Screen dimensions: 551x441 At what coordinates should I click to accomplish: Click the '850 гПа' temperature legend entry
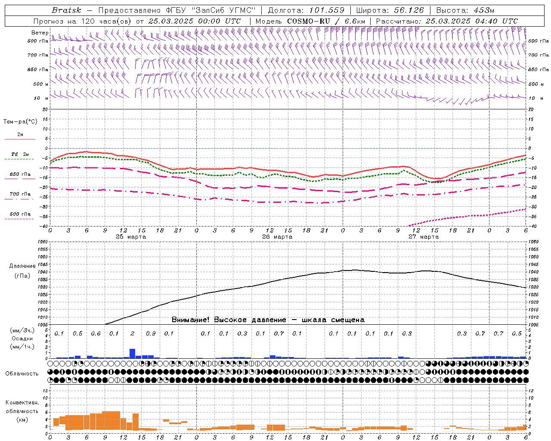[20, 174]
